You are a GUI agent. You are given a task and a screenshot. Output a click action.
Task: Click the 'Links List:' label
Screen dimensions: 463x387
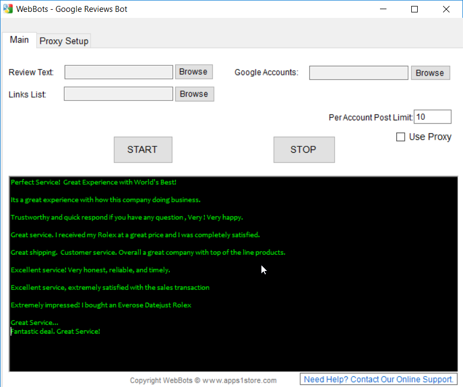pyautogui.click(x=27, y=94)
